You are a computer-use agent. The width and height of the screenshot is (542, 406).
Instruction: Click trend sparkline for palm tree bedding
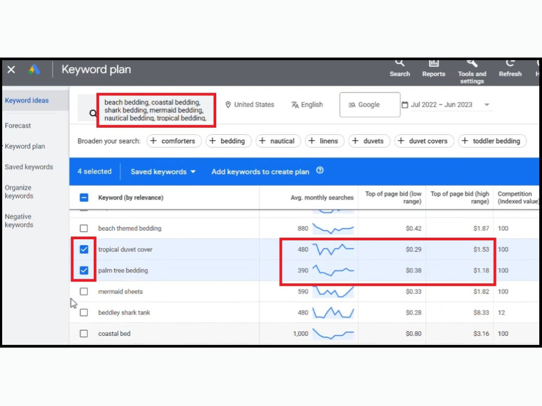333,270
